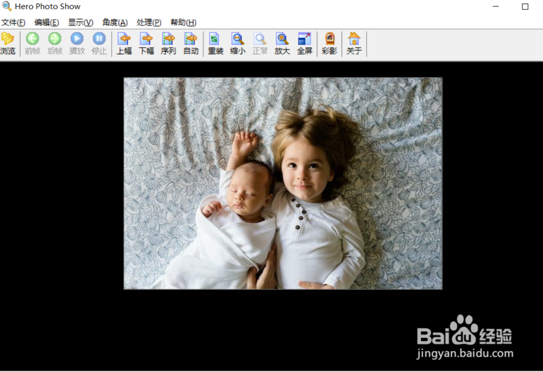The width and height of the screenshot is (543, 372).
Task: Open the 帮助(H) menu
Action: [184, 22]
